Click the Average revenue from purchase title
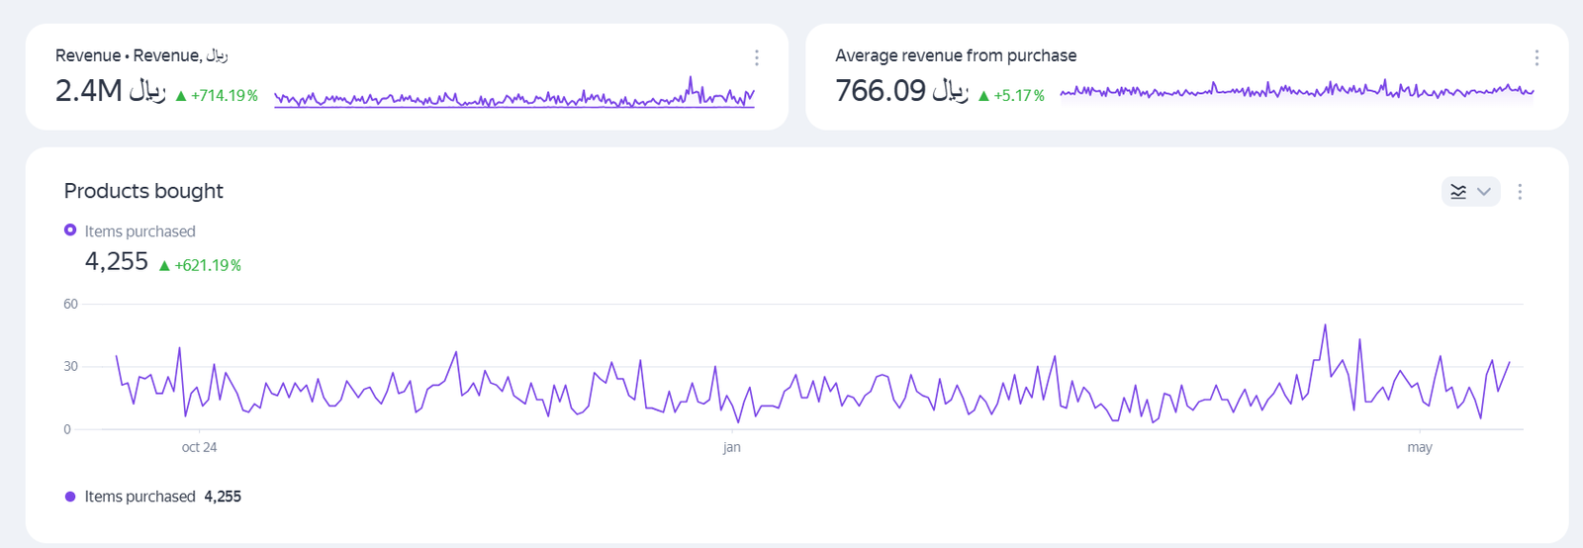The height and width of the screenshot is (548, 1583). (956, 55)
